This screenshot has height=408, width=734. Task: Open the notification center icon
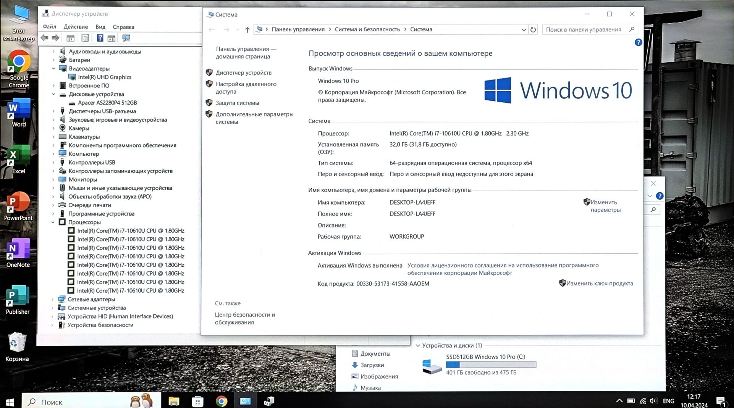[x=721, y=402]
